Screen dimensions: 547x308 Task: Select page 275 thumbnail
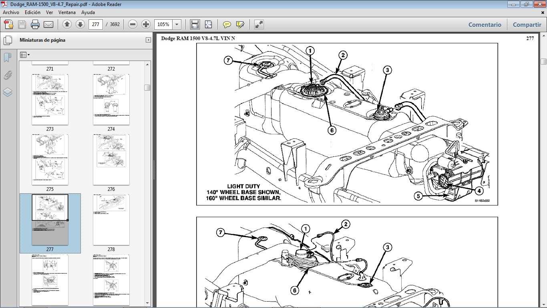pos(50,160)
